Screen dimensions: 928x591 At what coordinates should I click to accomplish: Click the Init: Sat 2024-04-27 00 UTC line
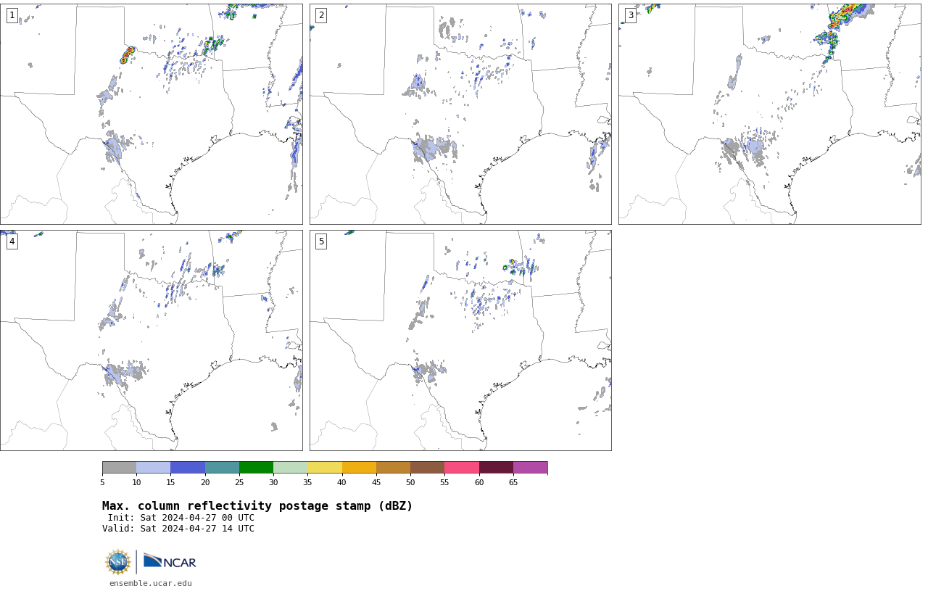point(181,518)
